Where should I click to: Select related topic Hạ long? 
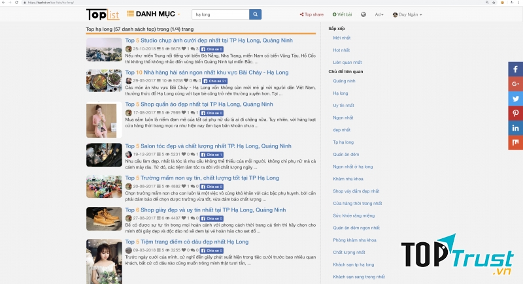(x=340, y=93)
